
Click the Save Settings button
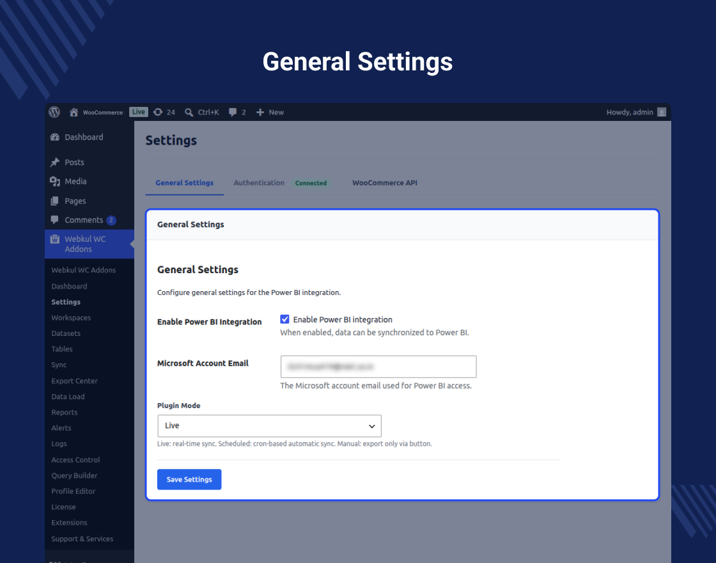[x=189, y=479]
